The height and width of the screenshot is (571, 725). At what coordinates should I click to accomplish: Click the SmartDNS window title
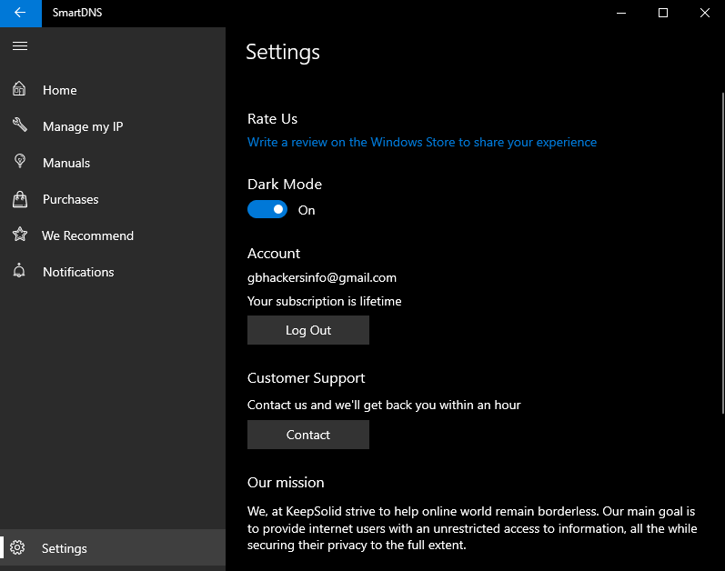click(77, 13)
